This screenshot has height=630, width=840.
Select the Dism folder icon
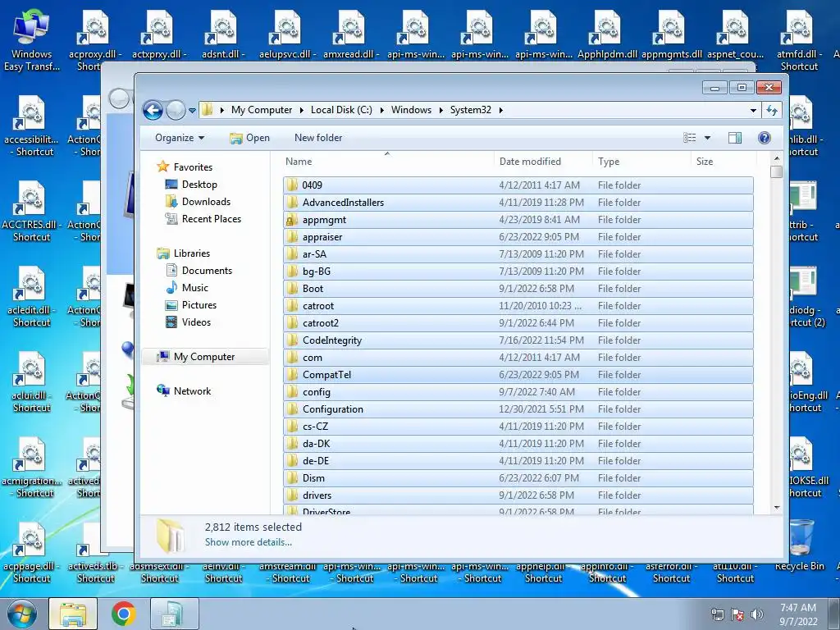click(291, 478)
